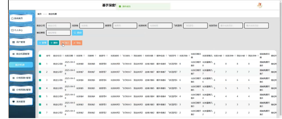Click the 查询 search button

click(78, 33)
